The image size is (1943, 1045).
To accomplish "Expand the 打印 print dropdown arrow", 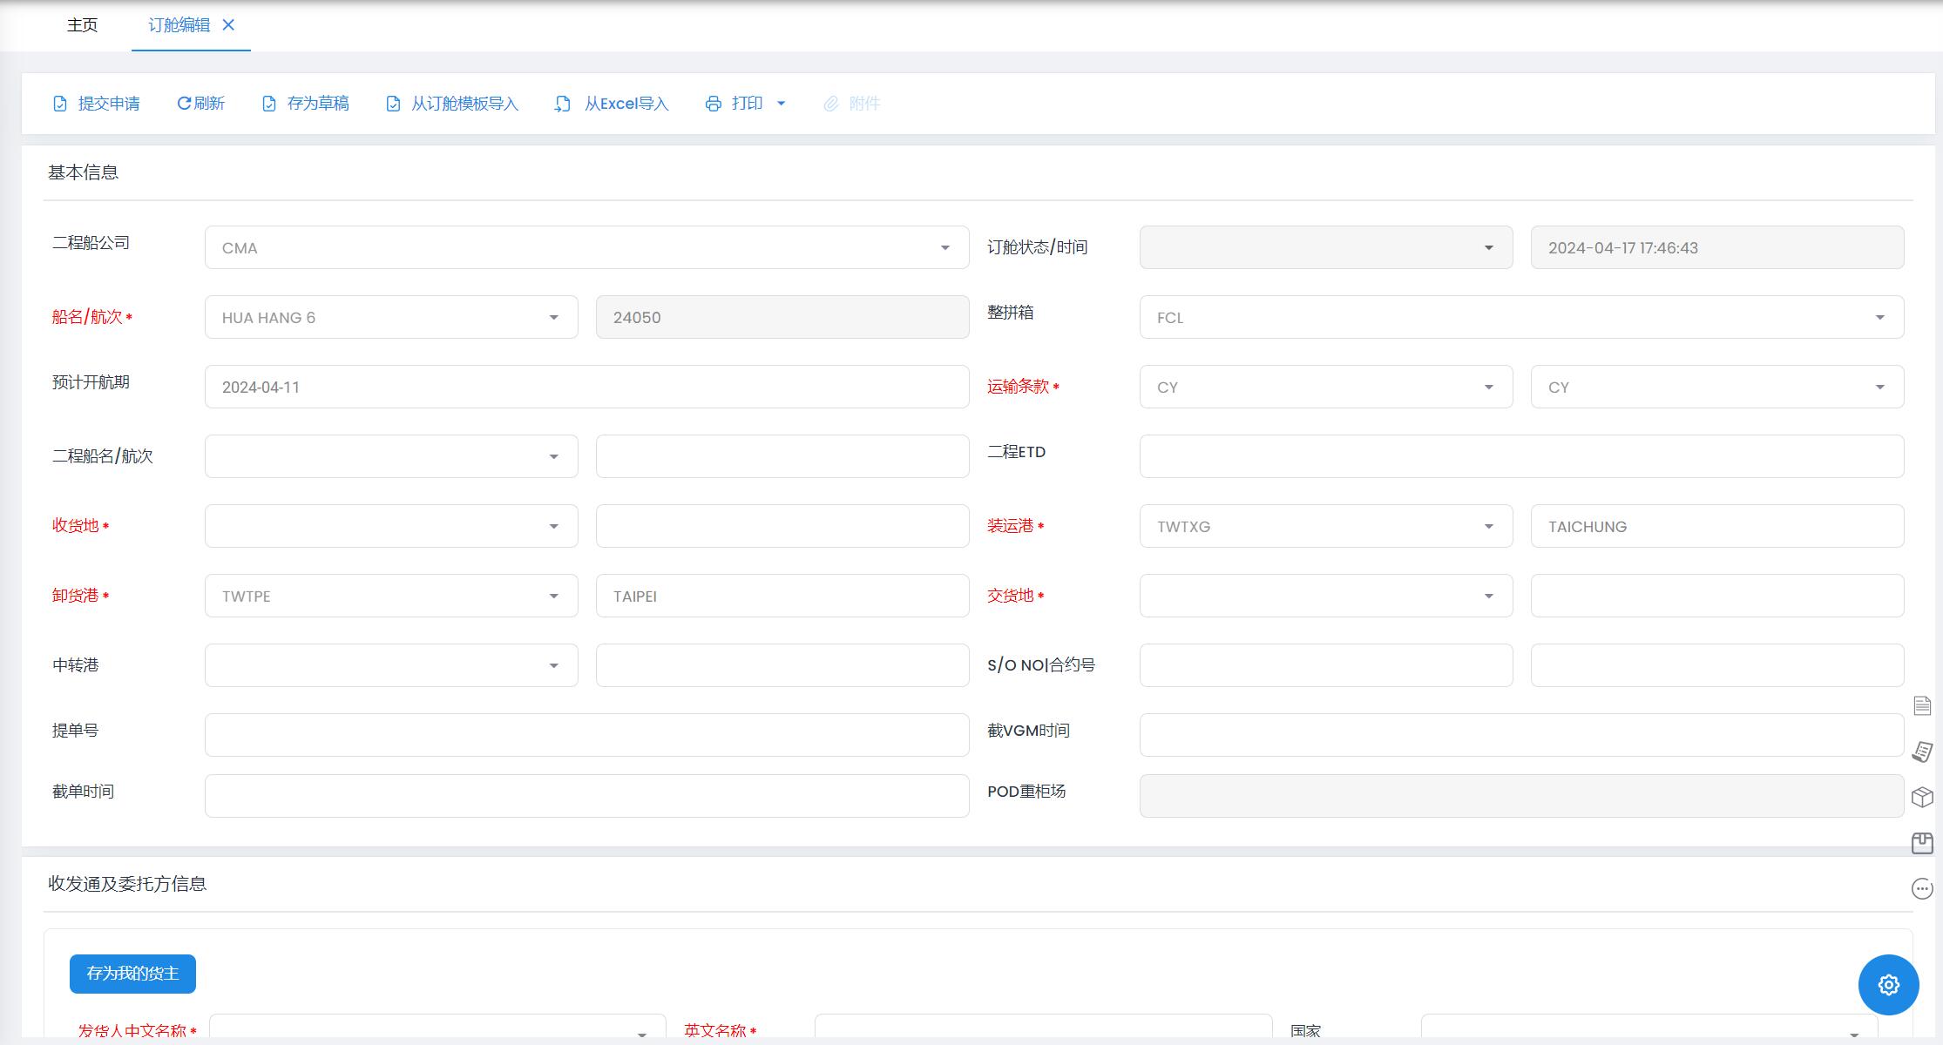I will click(781, 104).
